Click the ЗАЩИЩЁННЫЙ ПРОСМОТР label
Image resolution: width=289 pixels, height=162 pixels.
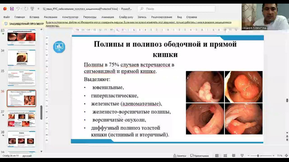27,24
